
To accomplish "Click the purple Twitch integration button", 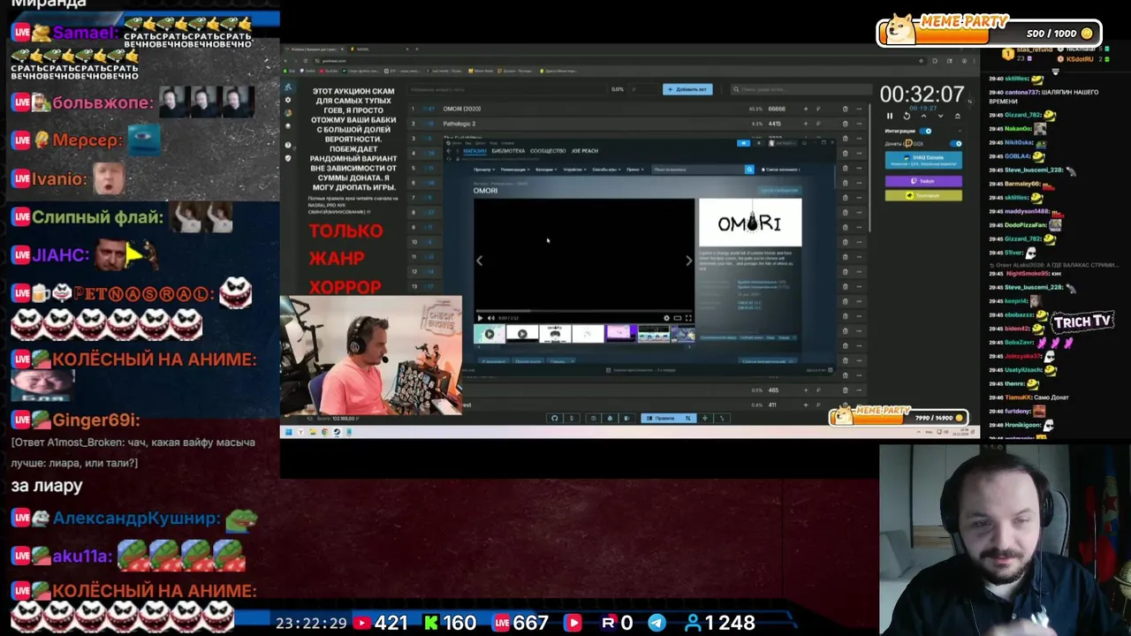I will 923,181.
